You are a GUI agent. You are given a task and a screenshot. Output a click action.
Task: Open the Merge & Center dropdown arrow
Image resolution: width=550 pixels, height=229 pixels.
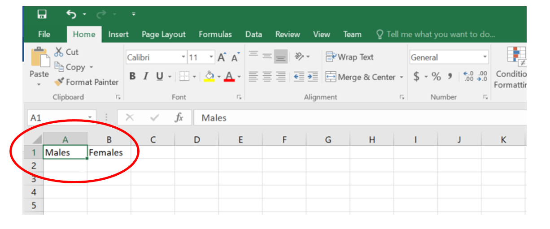402,77
